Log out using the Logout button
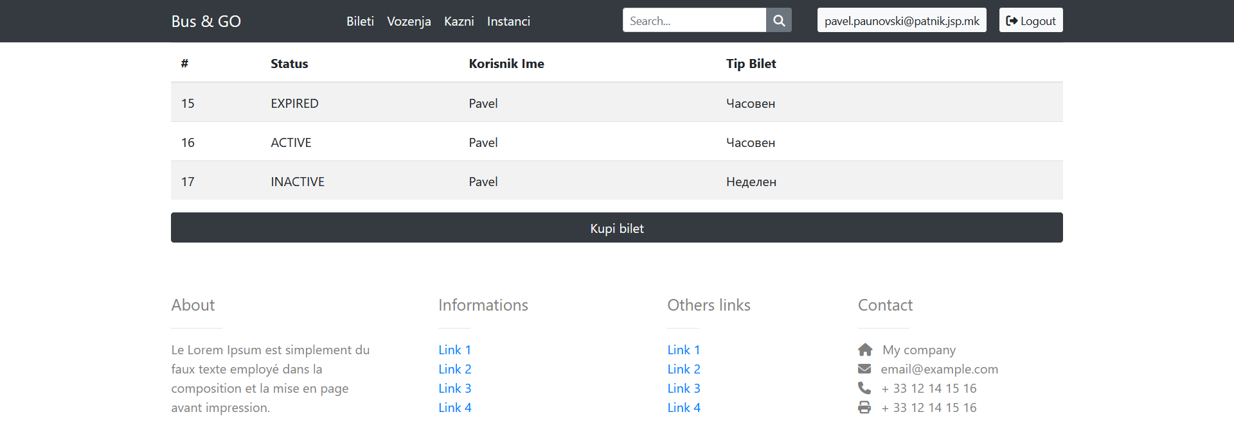Screen dimensions: 1234x446 pos(1030,21)
